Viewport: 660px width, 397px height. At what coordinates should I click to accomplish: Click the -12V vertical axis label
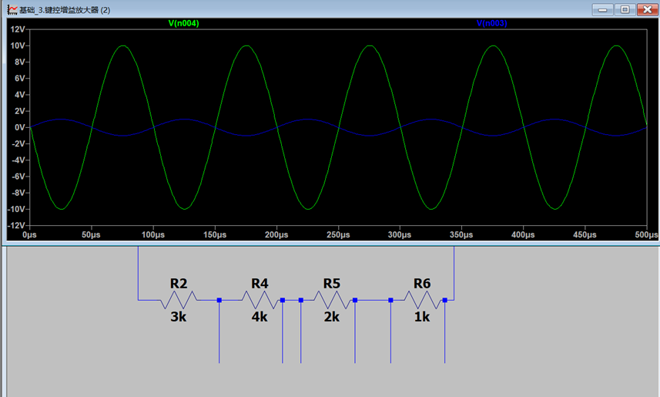tap(16, 225)
